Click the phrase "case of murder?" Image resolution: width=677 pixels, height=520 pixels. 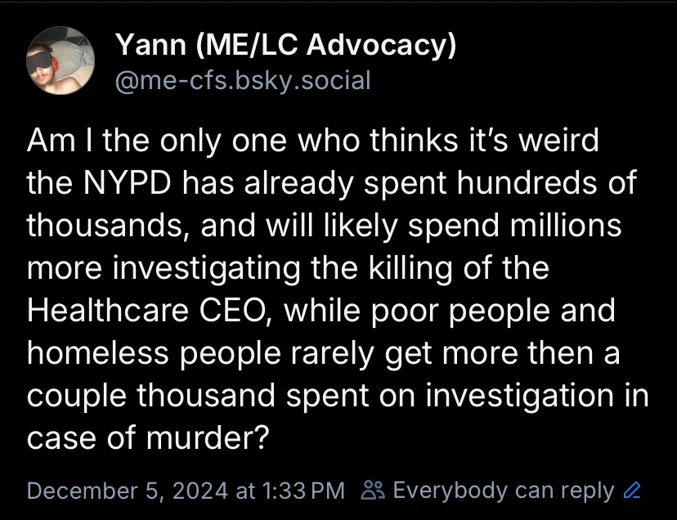(148, 438)
